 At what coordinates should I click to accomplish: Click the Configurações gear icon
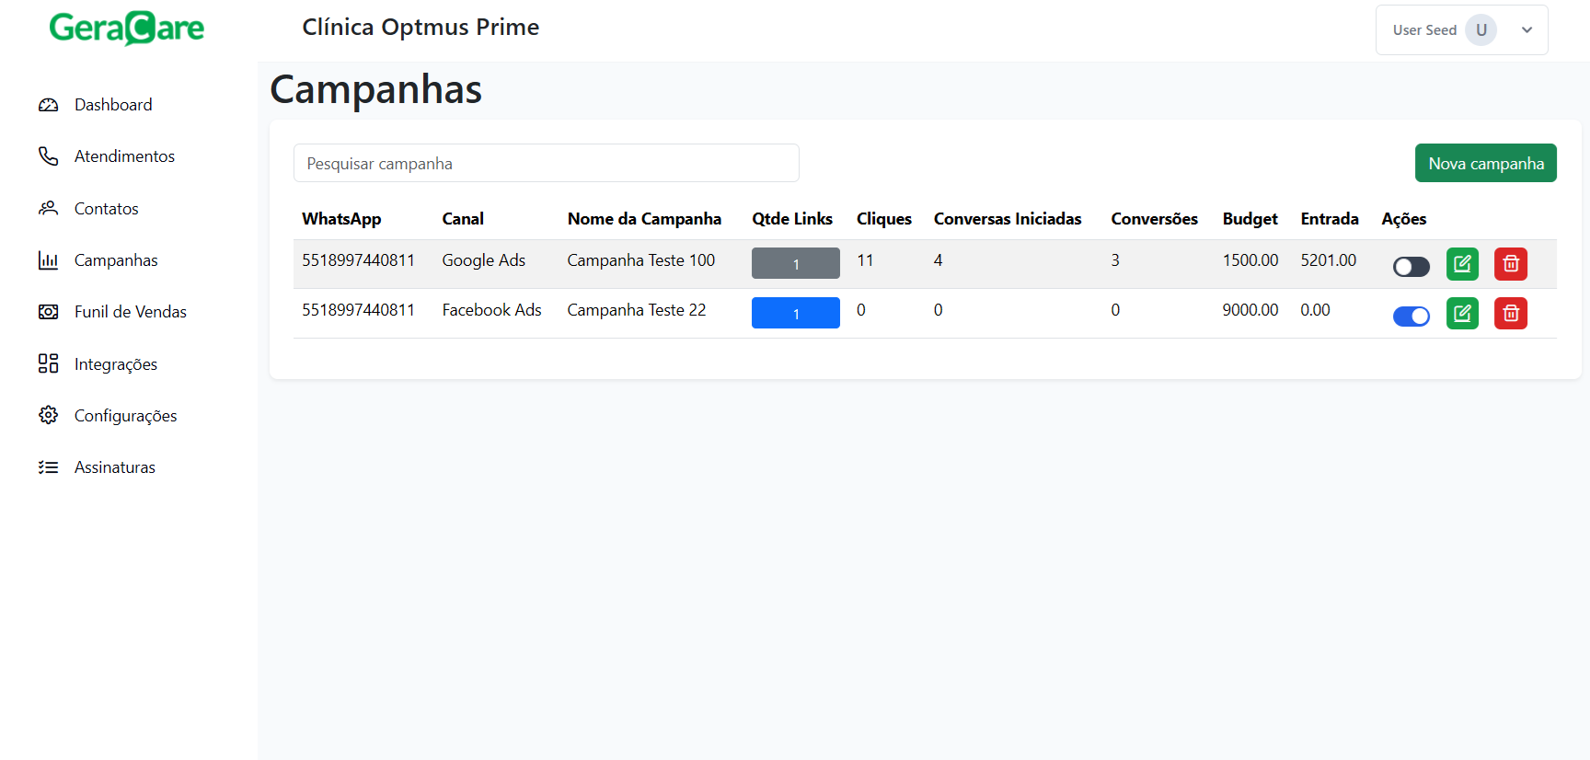pyautogui.click(x=49, y=416)
